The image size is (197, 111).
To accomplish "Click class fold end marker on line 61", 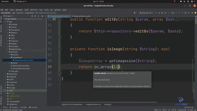I will [60, 79].
